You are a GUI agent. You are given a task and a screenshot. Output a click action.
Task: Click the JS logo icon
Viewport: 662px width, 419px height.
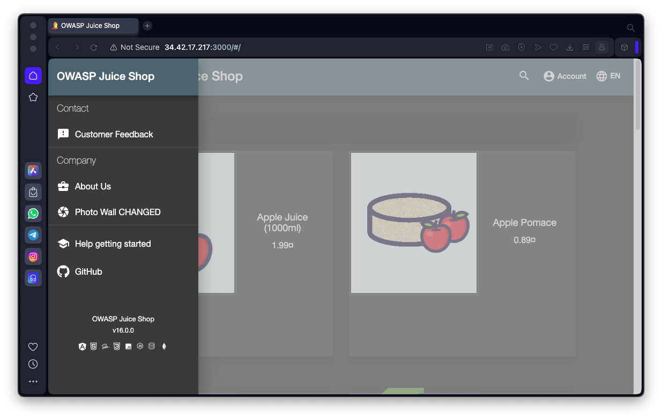tap(129, 347)
